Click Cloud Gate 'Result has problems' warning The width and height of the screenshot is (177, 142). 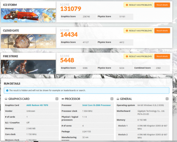click(138, 31)
